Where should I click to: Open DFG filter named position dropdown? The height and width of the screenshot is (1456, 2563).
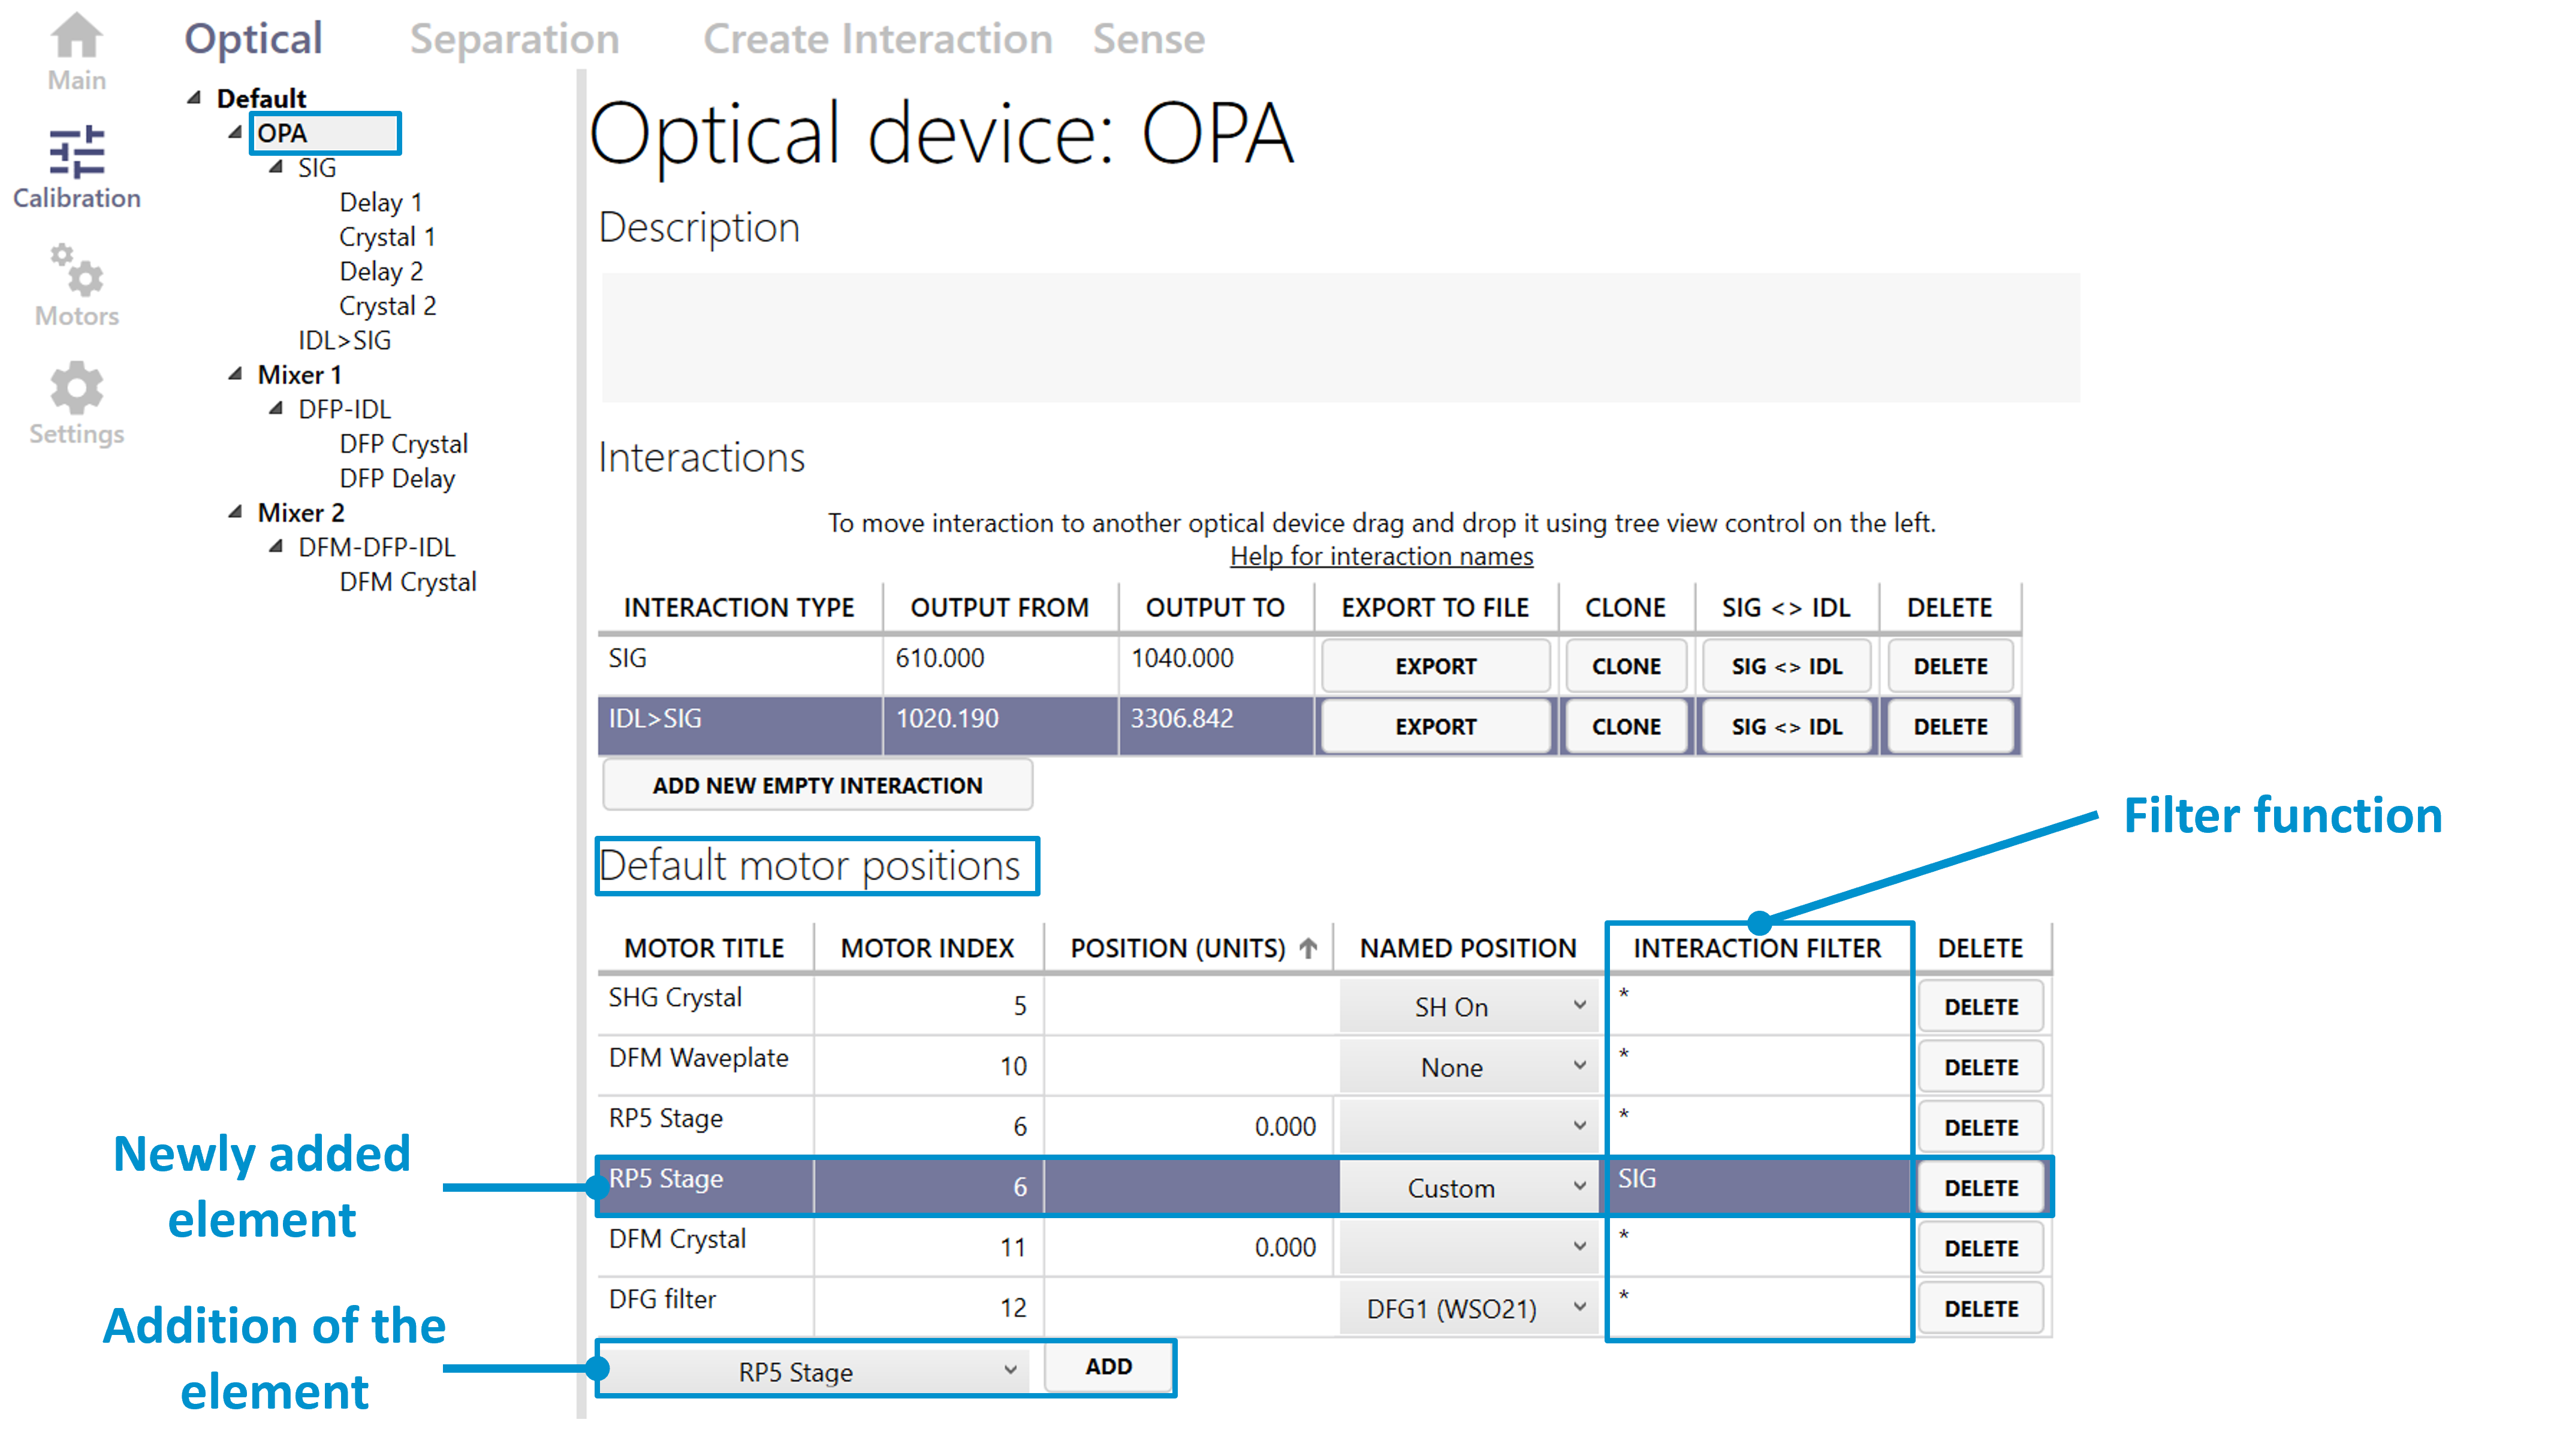1467,1309
